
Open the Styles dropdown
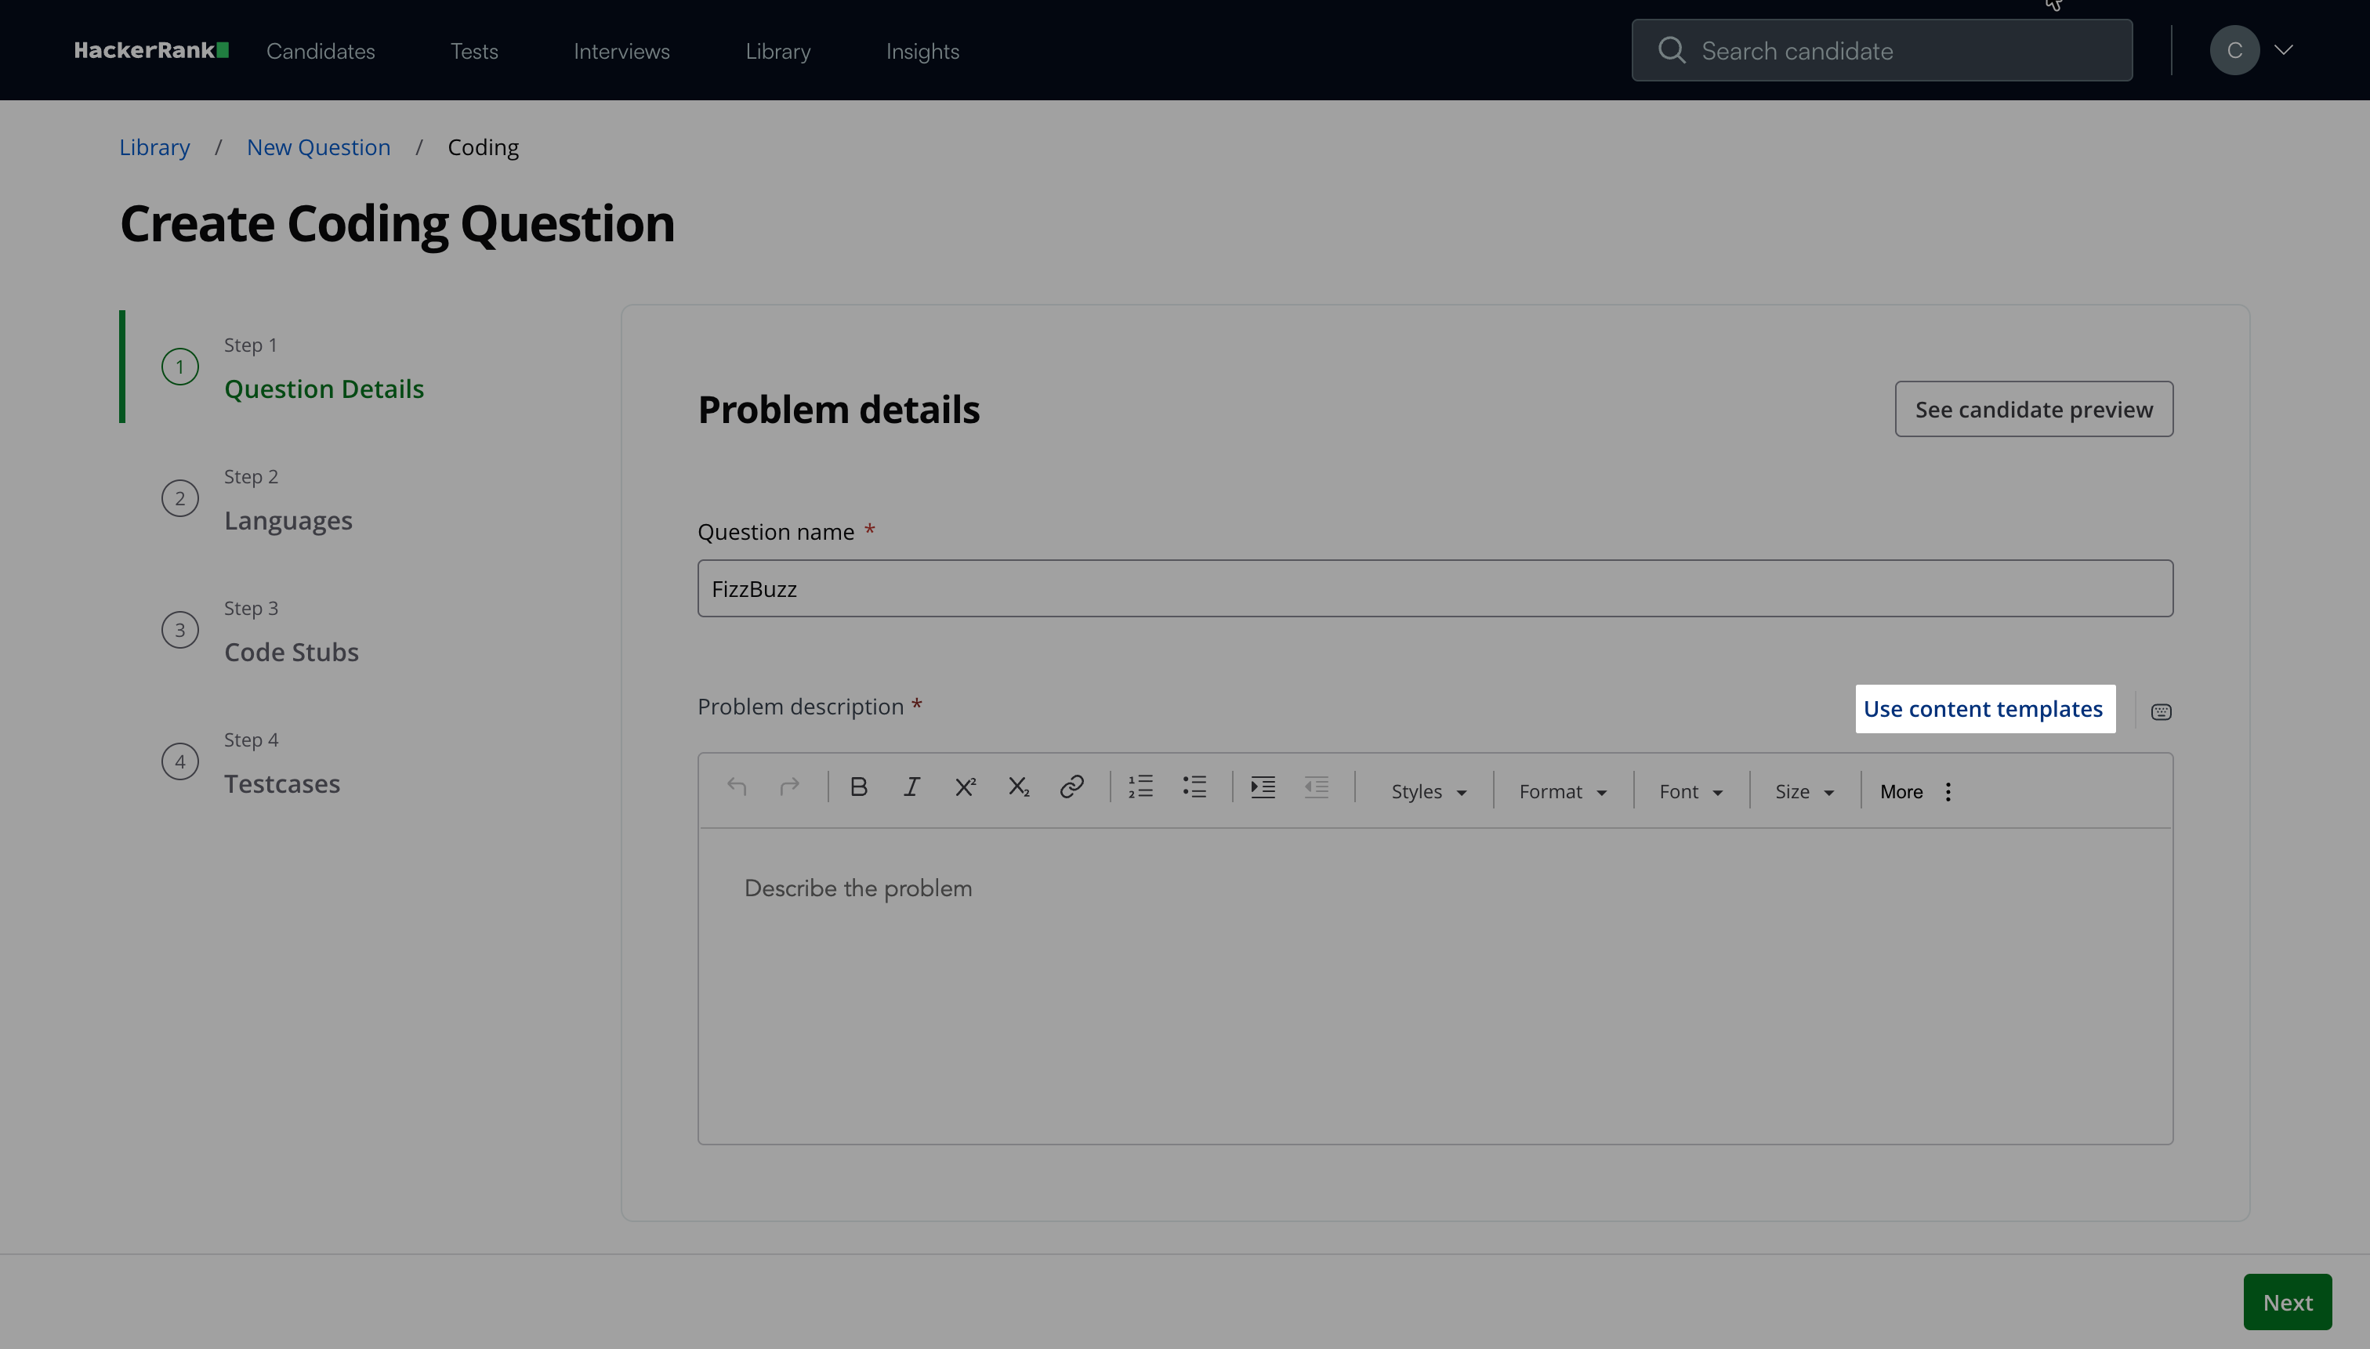[x=1427, y=792]
